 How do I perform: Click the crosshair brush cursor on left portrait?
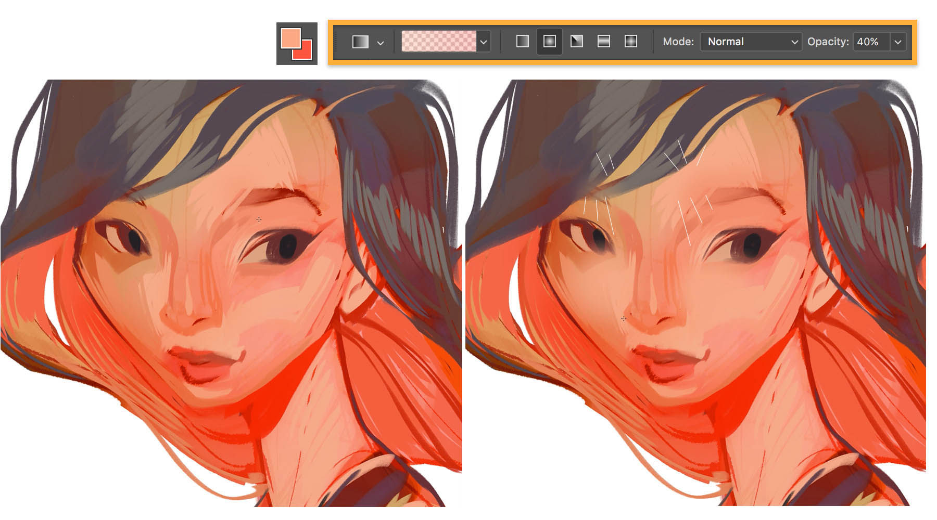pos(259,219)
